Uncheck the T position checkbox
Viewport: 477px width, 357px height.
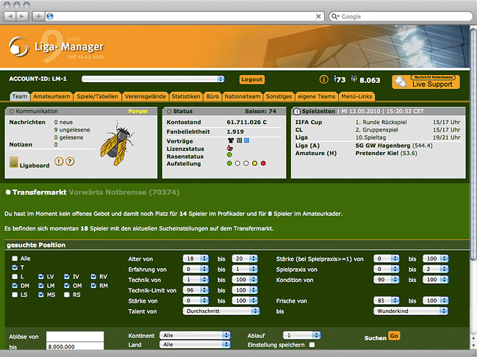[x=15, y=267]
